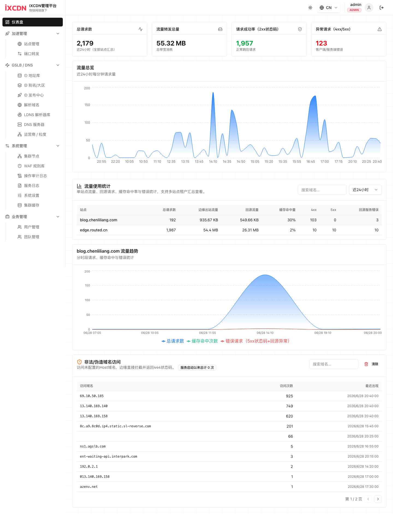Click the DNS 服务器 server icon

point(20,125)
